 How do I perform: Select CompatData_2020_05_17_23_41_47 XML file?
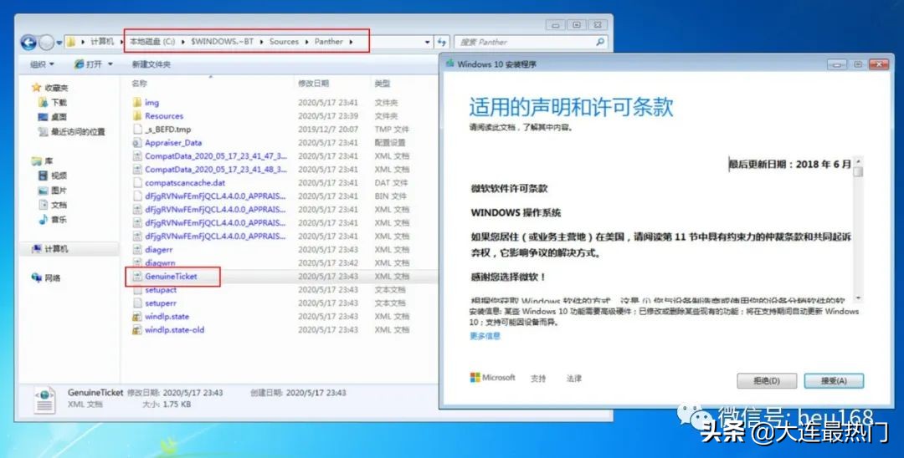click(216, 156)
